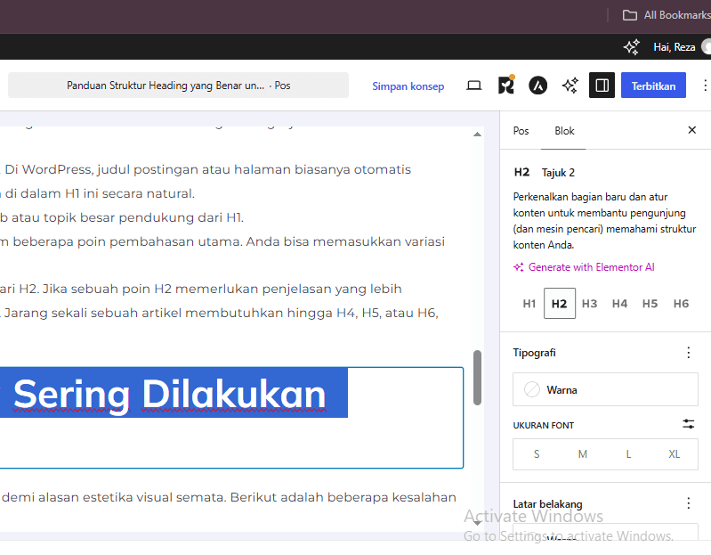Set heading level to H5
Image resolution: width=711 pixels, height=555 pixels.
coord(650,304)
